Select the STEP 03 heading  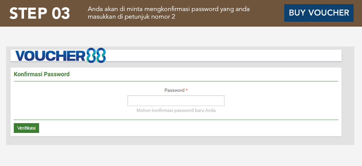point(40,13)
